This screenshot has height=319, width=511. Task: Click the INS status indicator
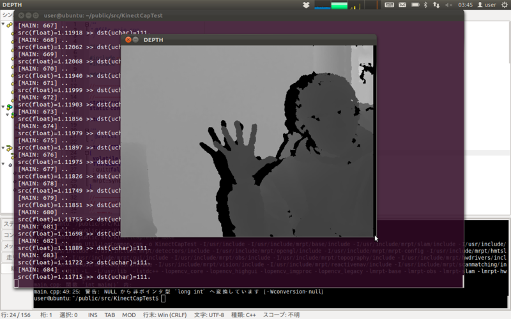[93, 315]
